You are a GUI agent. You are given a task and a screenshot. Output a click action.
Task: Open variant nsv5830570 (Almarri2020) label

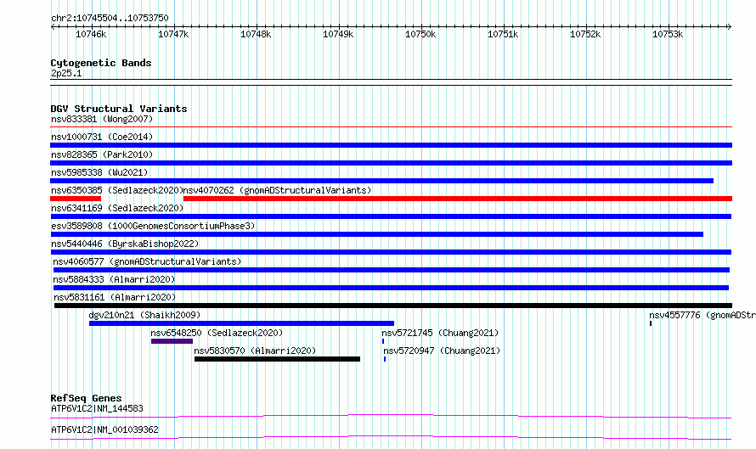pyautogui.click(x=255, y=351)
